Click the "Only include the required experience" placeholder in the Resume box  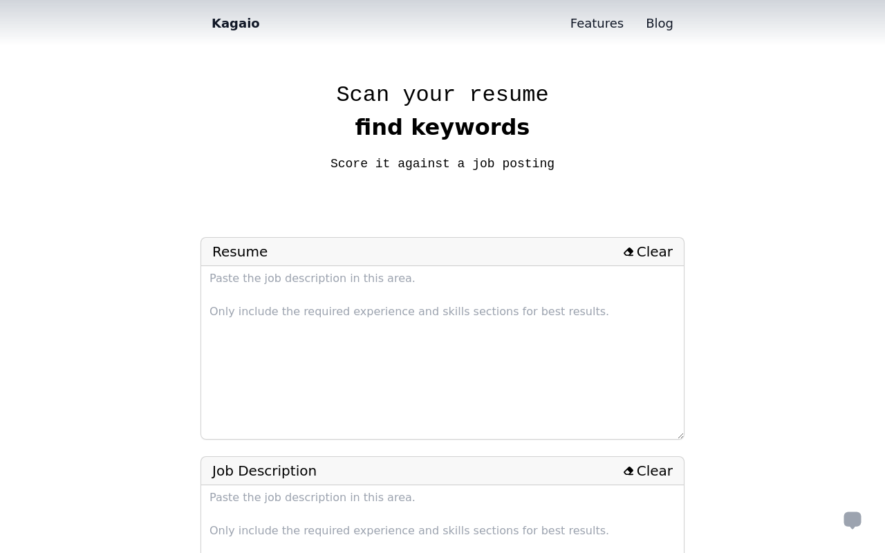pos(409,311)
